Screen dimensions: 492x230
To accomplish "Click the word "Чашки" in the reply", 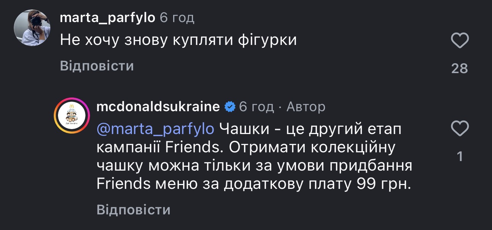I will coord(243,129).
